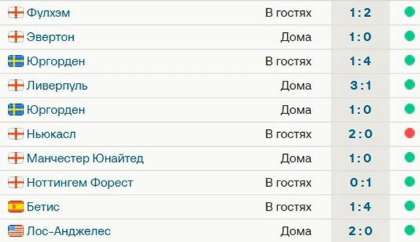Click the USA flag next to Лос-Анджелес
This screenshot has height=242, width=420.
pos(16,231)
